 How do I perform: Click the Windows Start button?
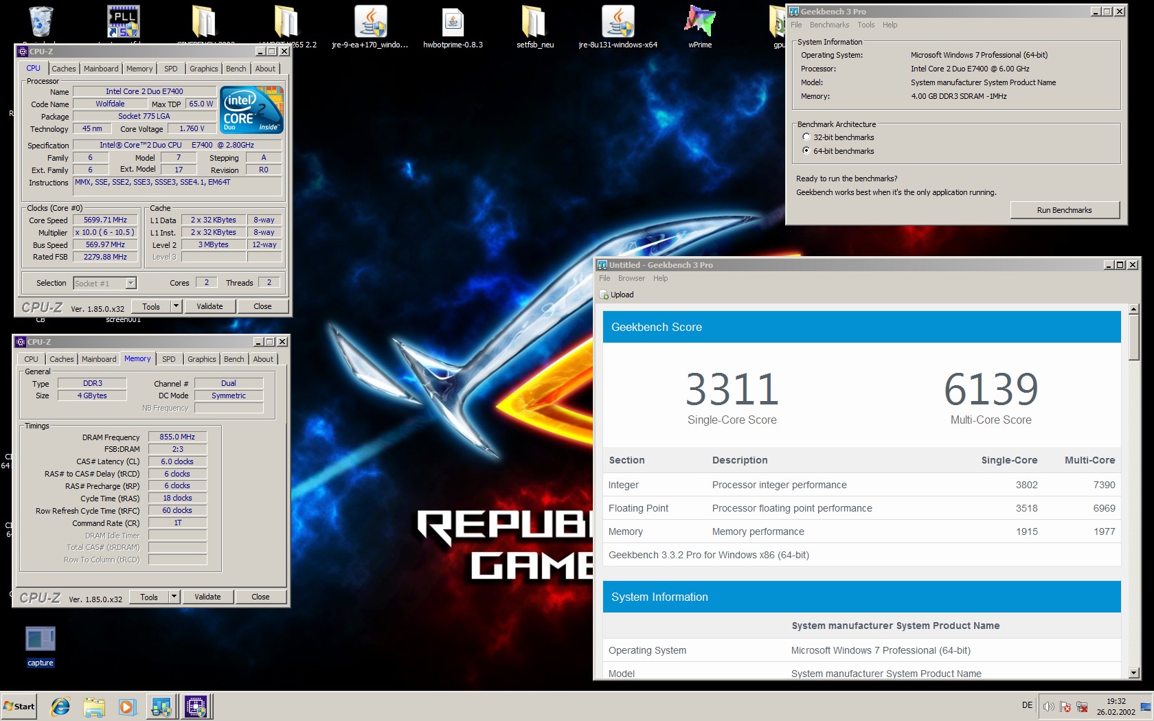(x=19, y=706)
